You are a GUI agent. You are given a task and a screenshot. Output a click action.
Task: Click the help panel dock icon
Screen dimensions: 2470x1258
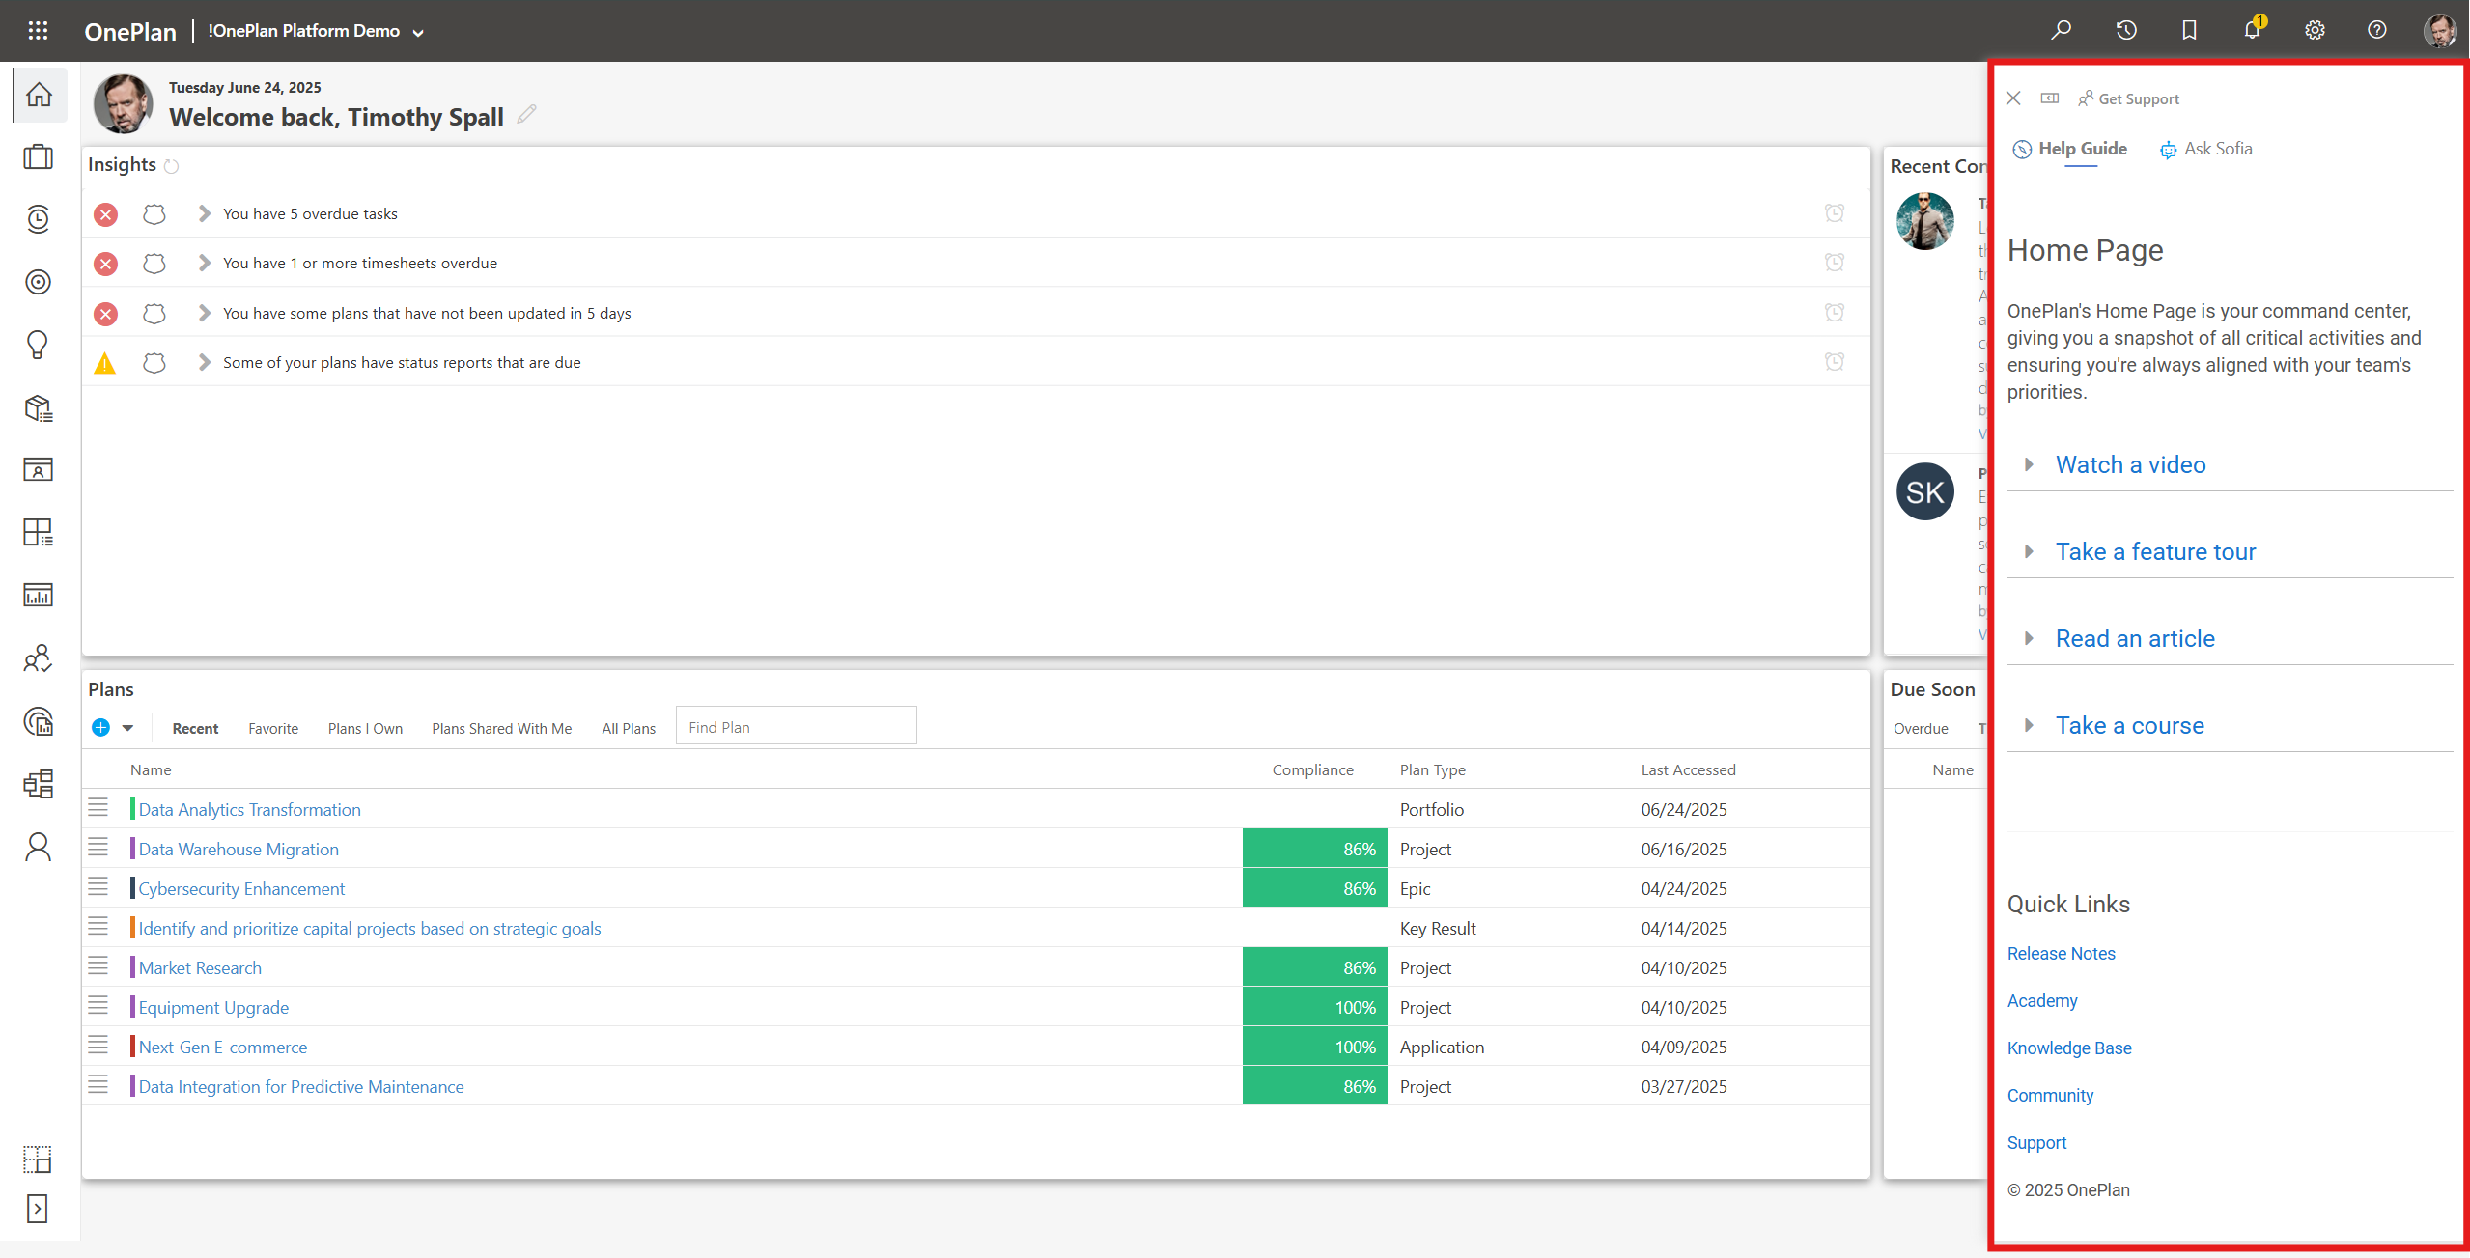(2050, 98)
